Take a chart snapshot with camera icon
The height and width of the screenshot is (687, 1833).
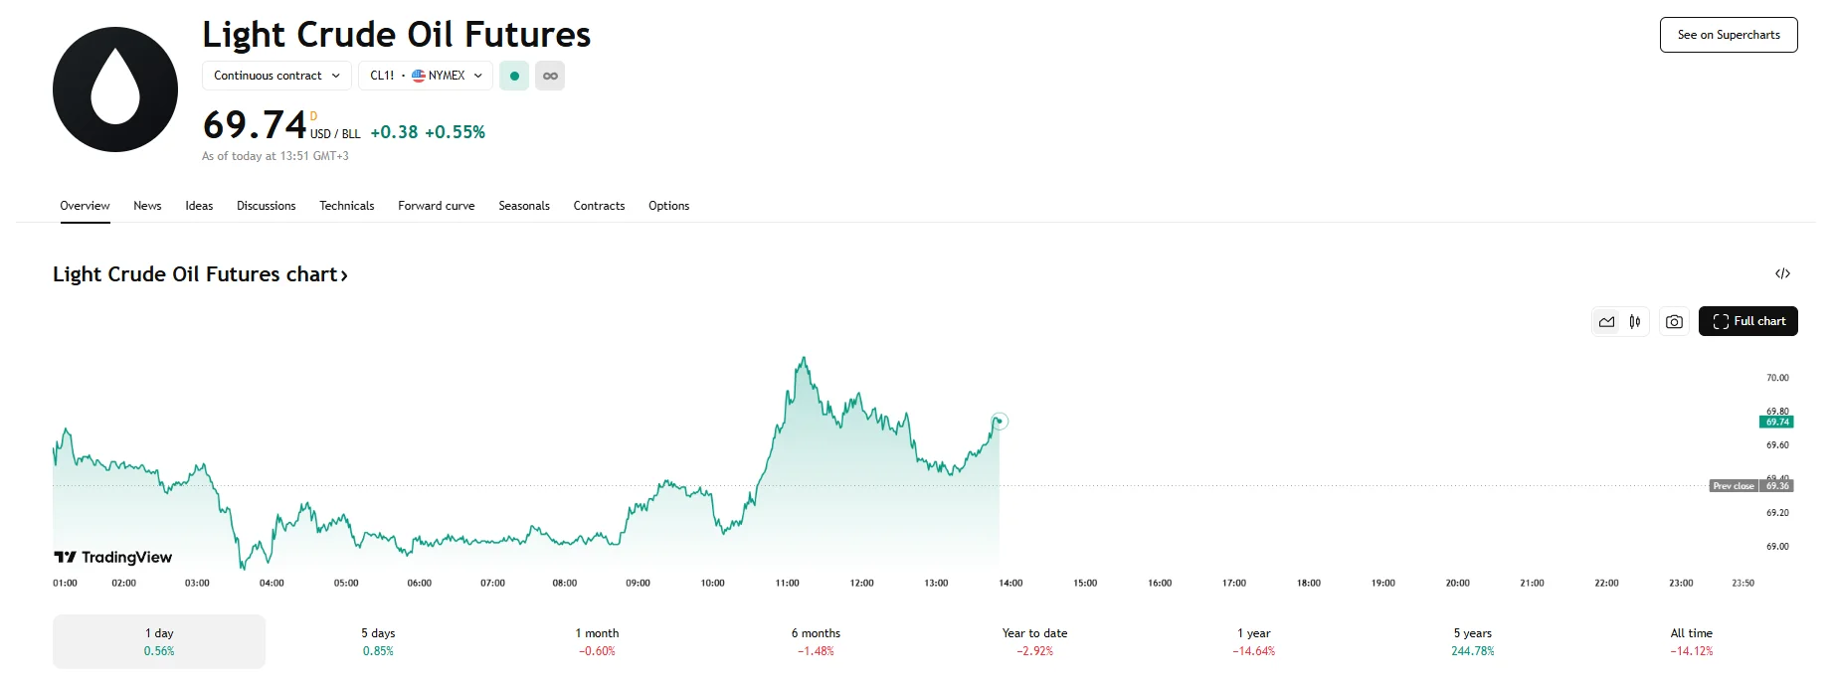(x=1674, y=321)
